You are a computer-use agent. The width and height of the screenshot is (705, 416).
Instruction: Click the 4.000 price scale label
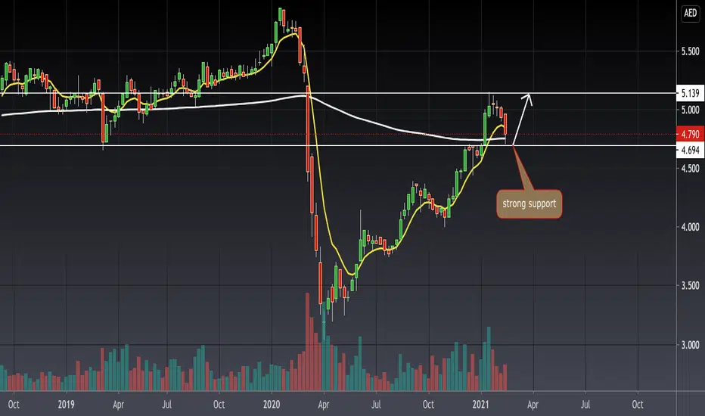[x=690, y=227]
